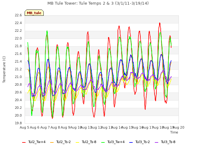Select the Tul3_Tw+4 legend label
197x148 pixels.
116,142
